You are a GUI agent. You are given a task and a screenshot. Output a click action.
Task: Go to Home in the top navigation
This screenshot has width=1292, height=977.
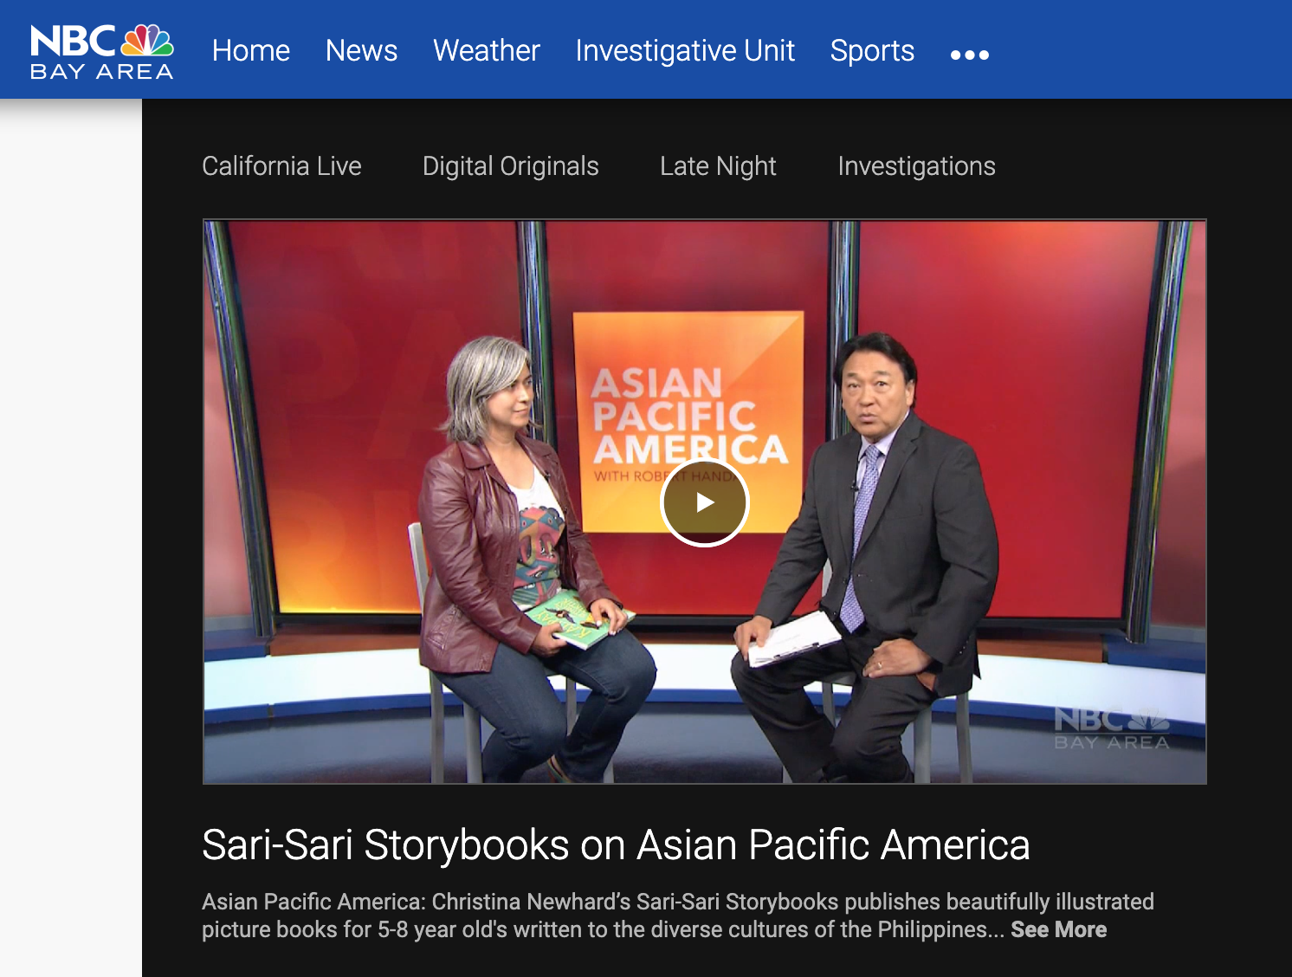251,50
